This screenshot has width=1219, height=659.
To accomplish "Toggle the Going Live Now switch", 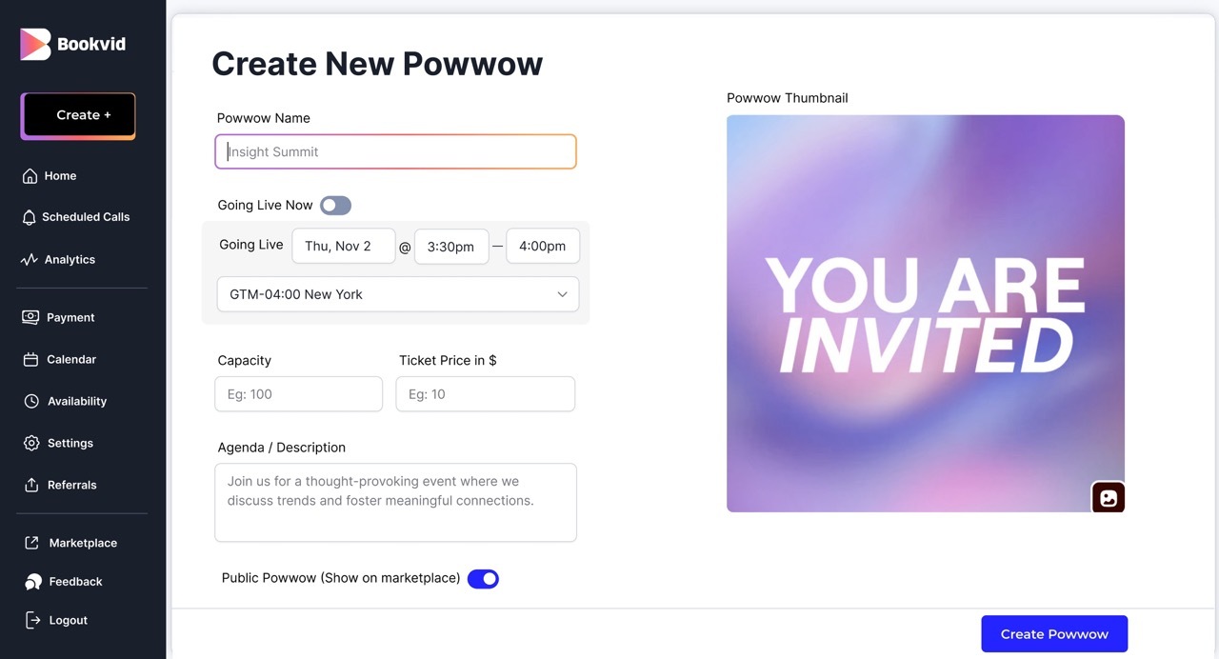I will coord(335,205).
